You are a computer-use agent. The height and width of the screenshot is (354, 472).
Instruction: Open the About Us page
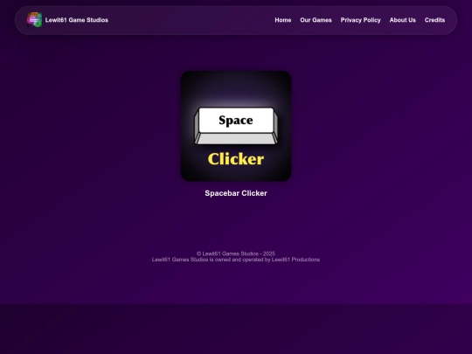tap(402, 20)
